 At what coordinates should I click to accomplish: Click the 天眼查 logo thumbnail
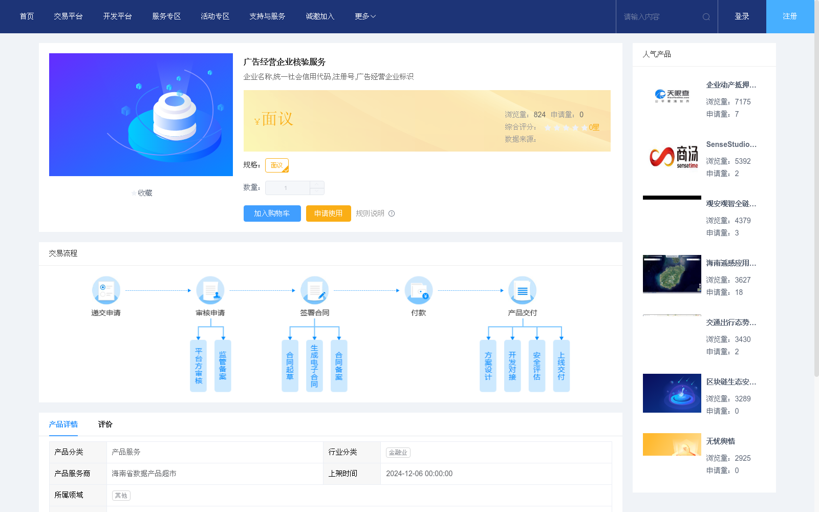pyautogui.click(x=672, y=96)
